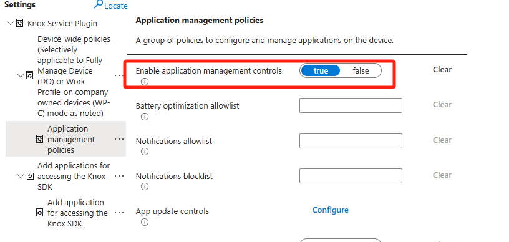Click the Locate magnifier icon
Screen dimensions: 509x242
click(x=99, y=4)
